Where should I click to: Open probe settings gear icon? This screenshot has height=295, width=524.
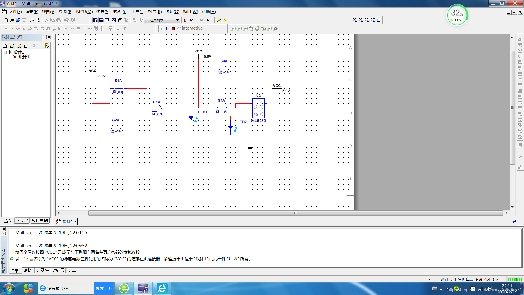(276, 29)
